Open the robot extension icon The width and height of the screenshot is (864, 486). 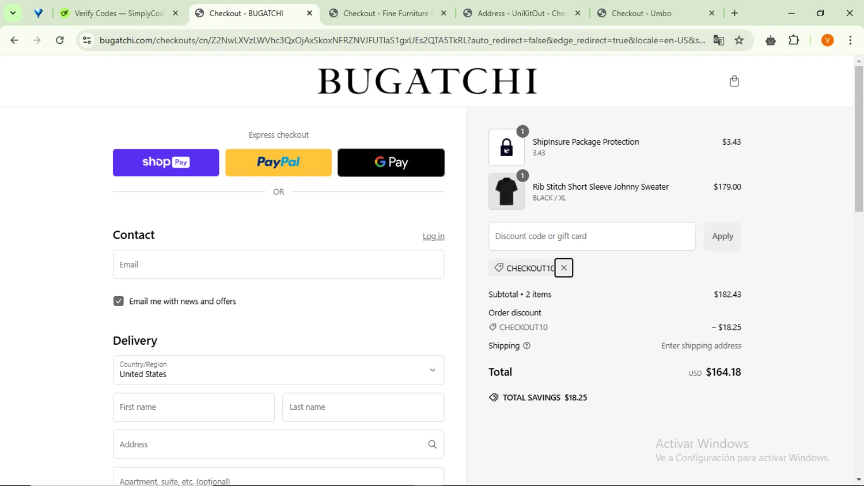coord(771,40)
